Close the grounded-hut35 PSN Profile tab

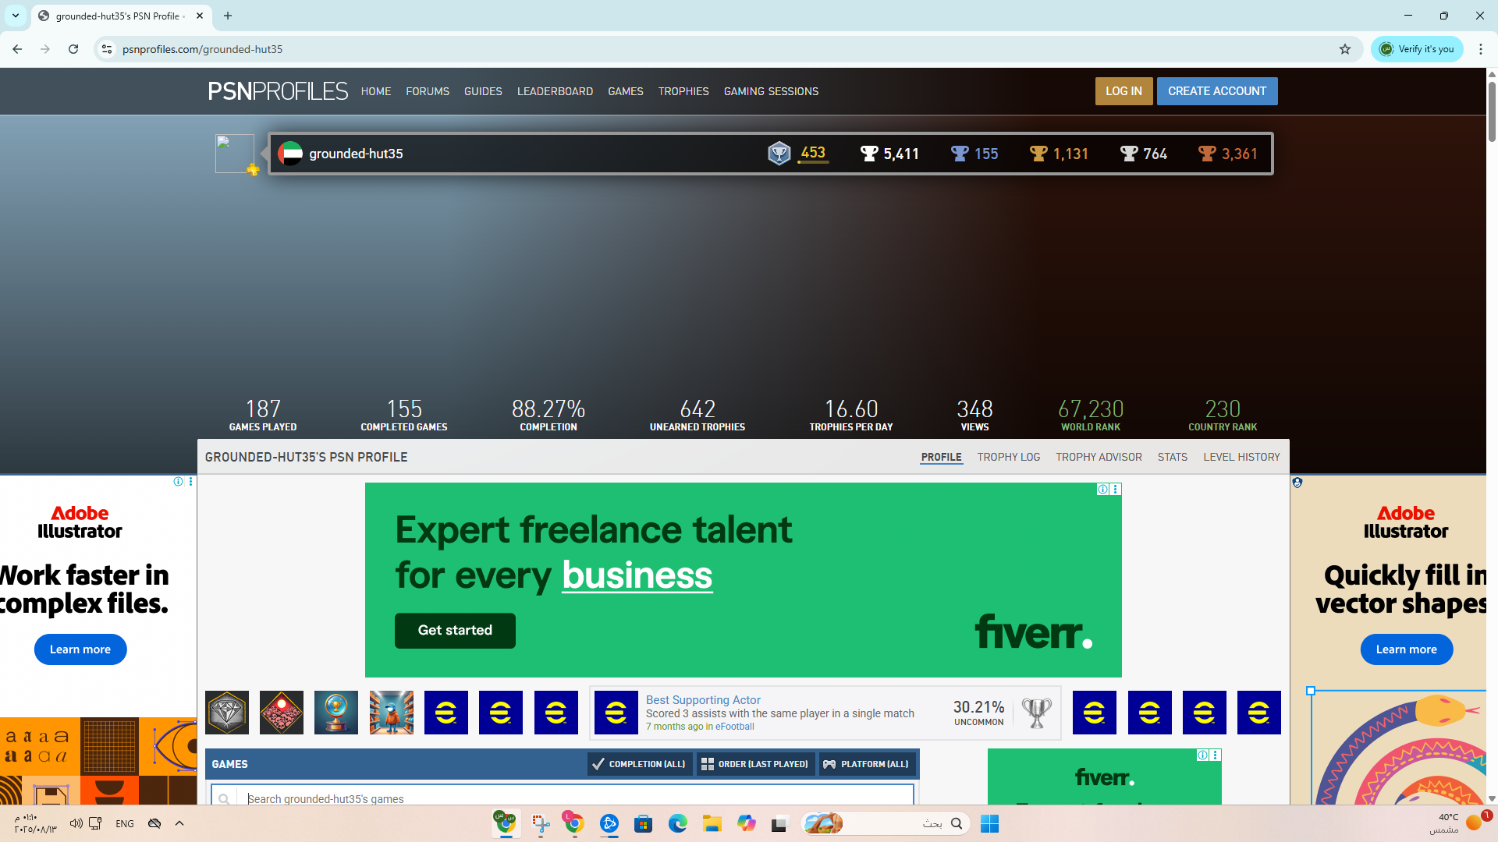tap(200, 16)
